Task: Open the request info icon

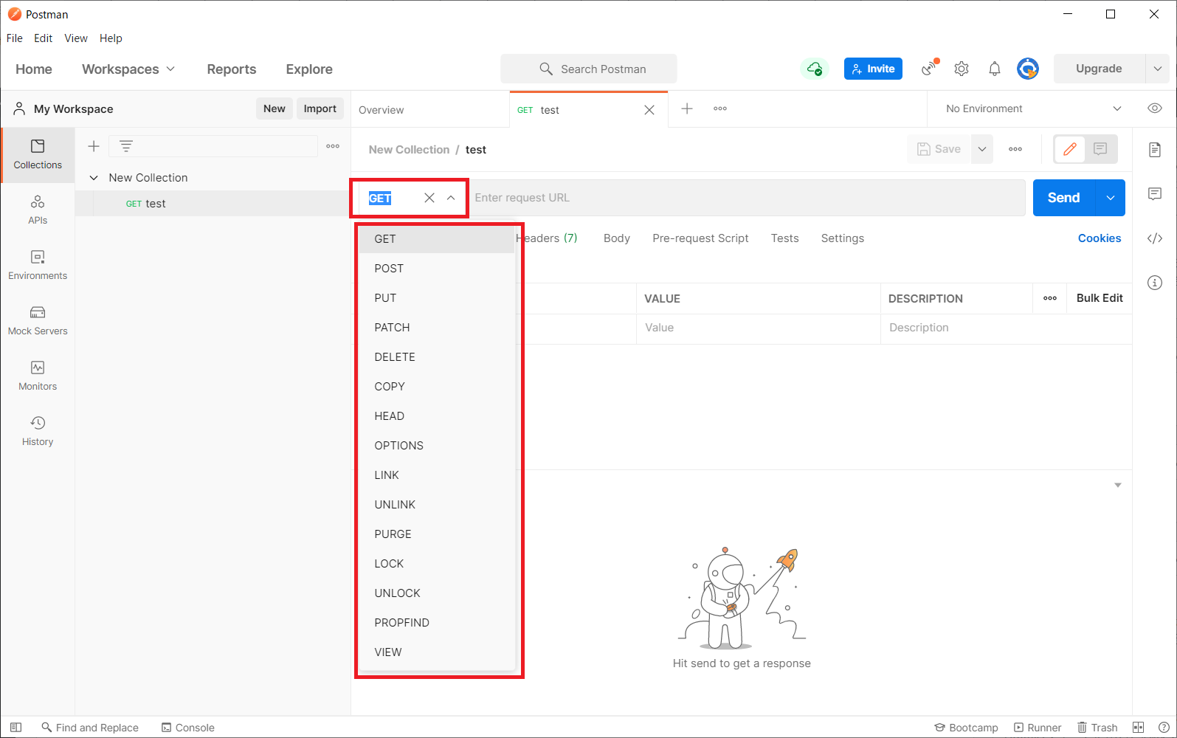Action: click(x=1155, y=283)
